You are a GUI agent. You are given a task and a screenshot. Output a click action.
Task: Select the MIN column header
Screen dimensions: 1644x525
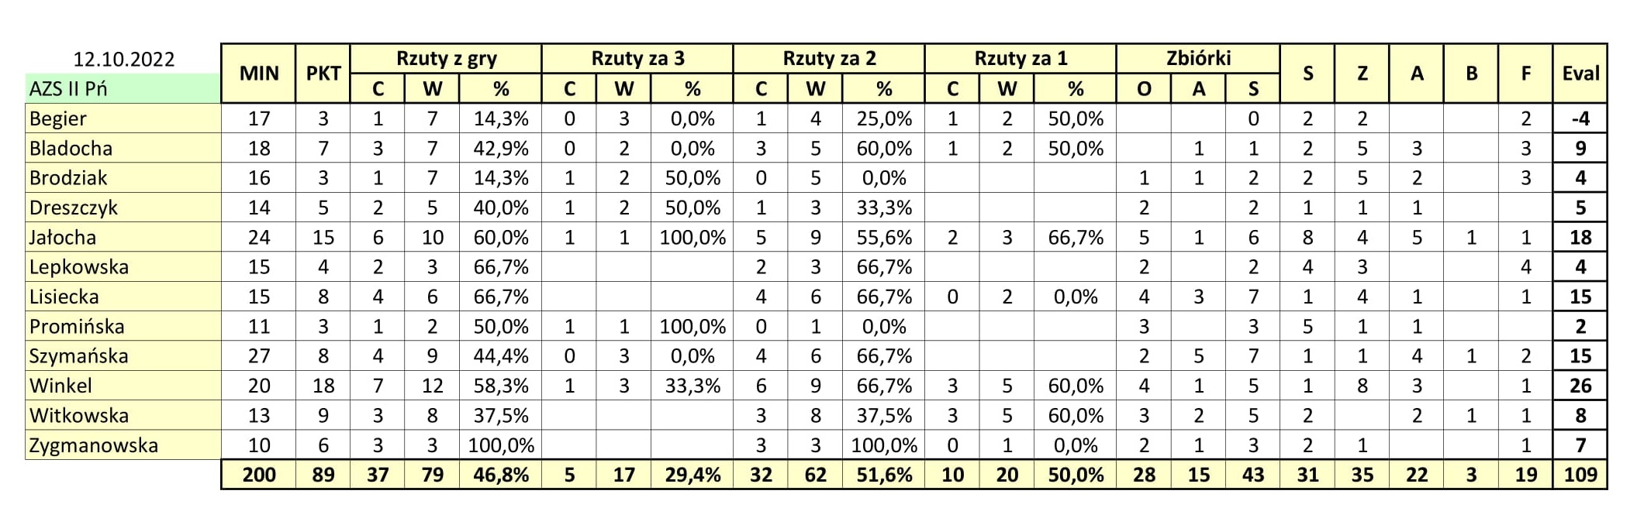pos(259,74)
